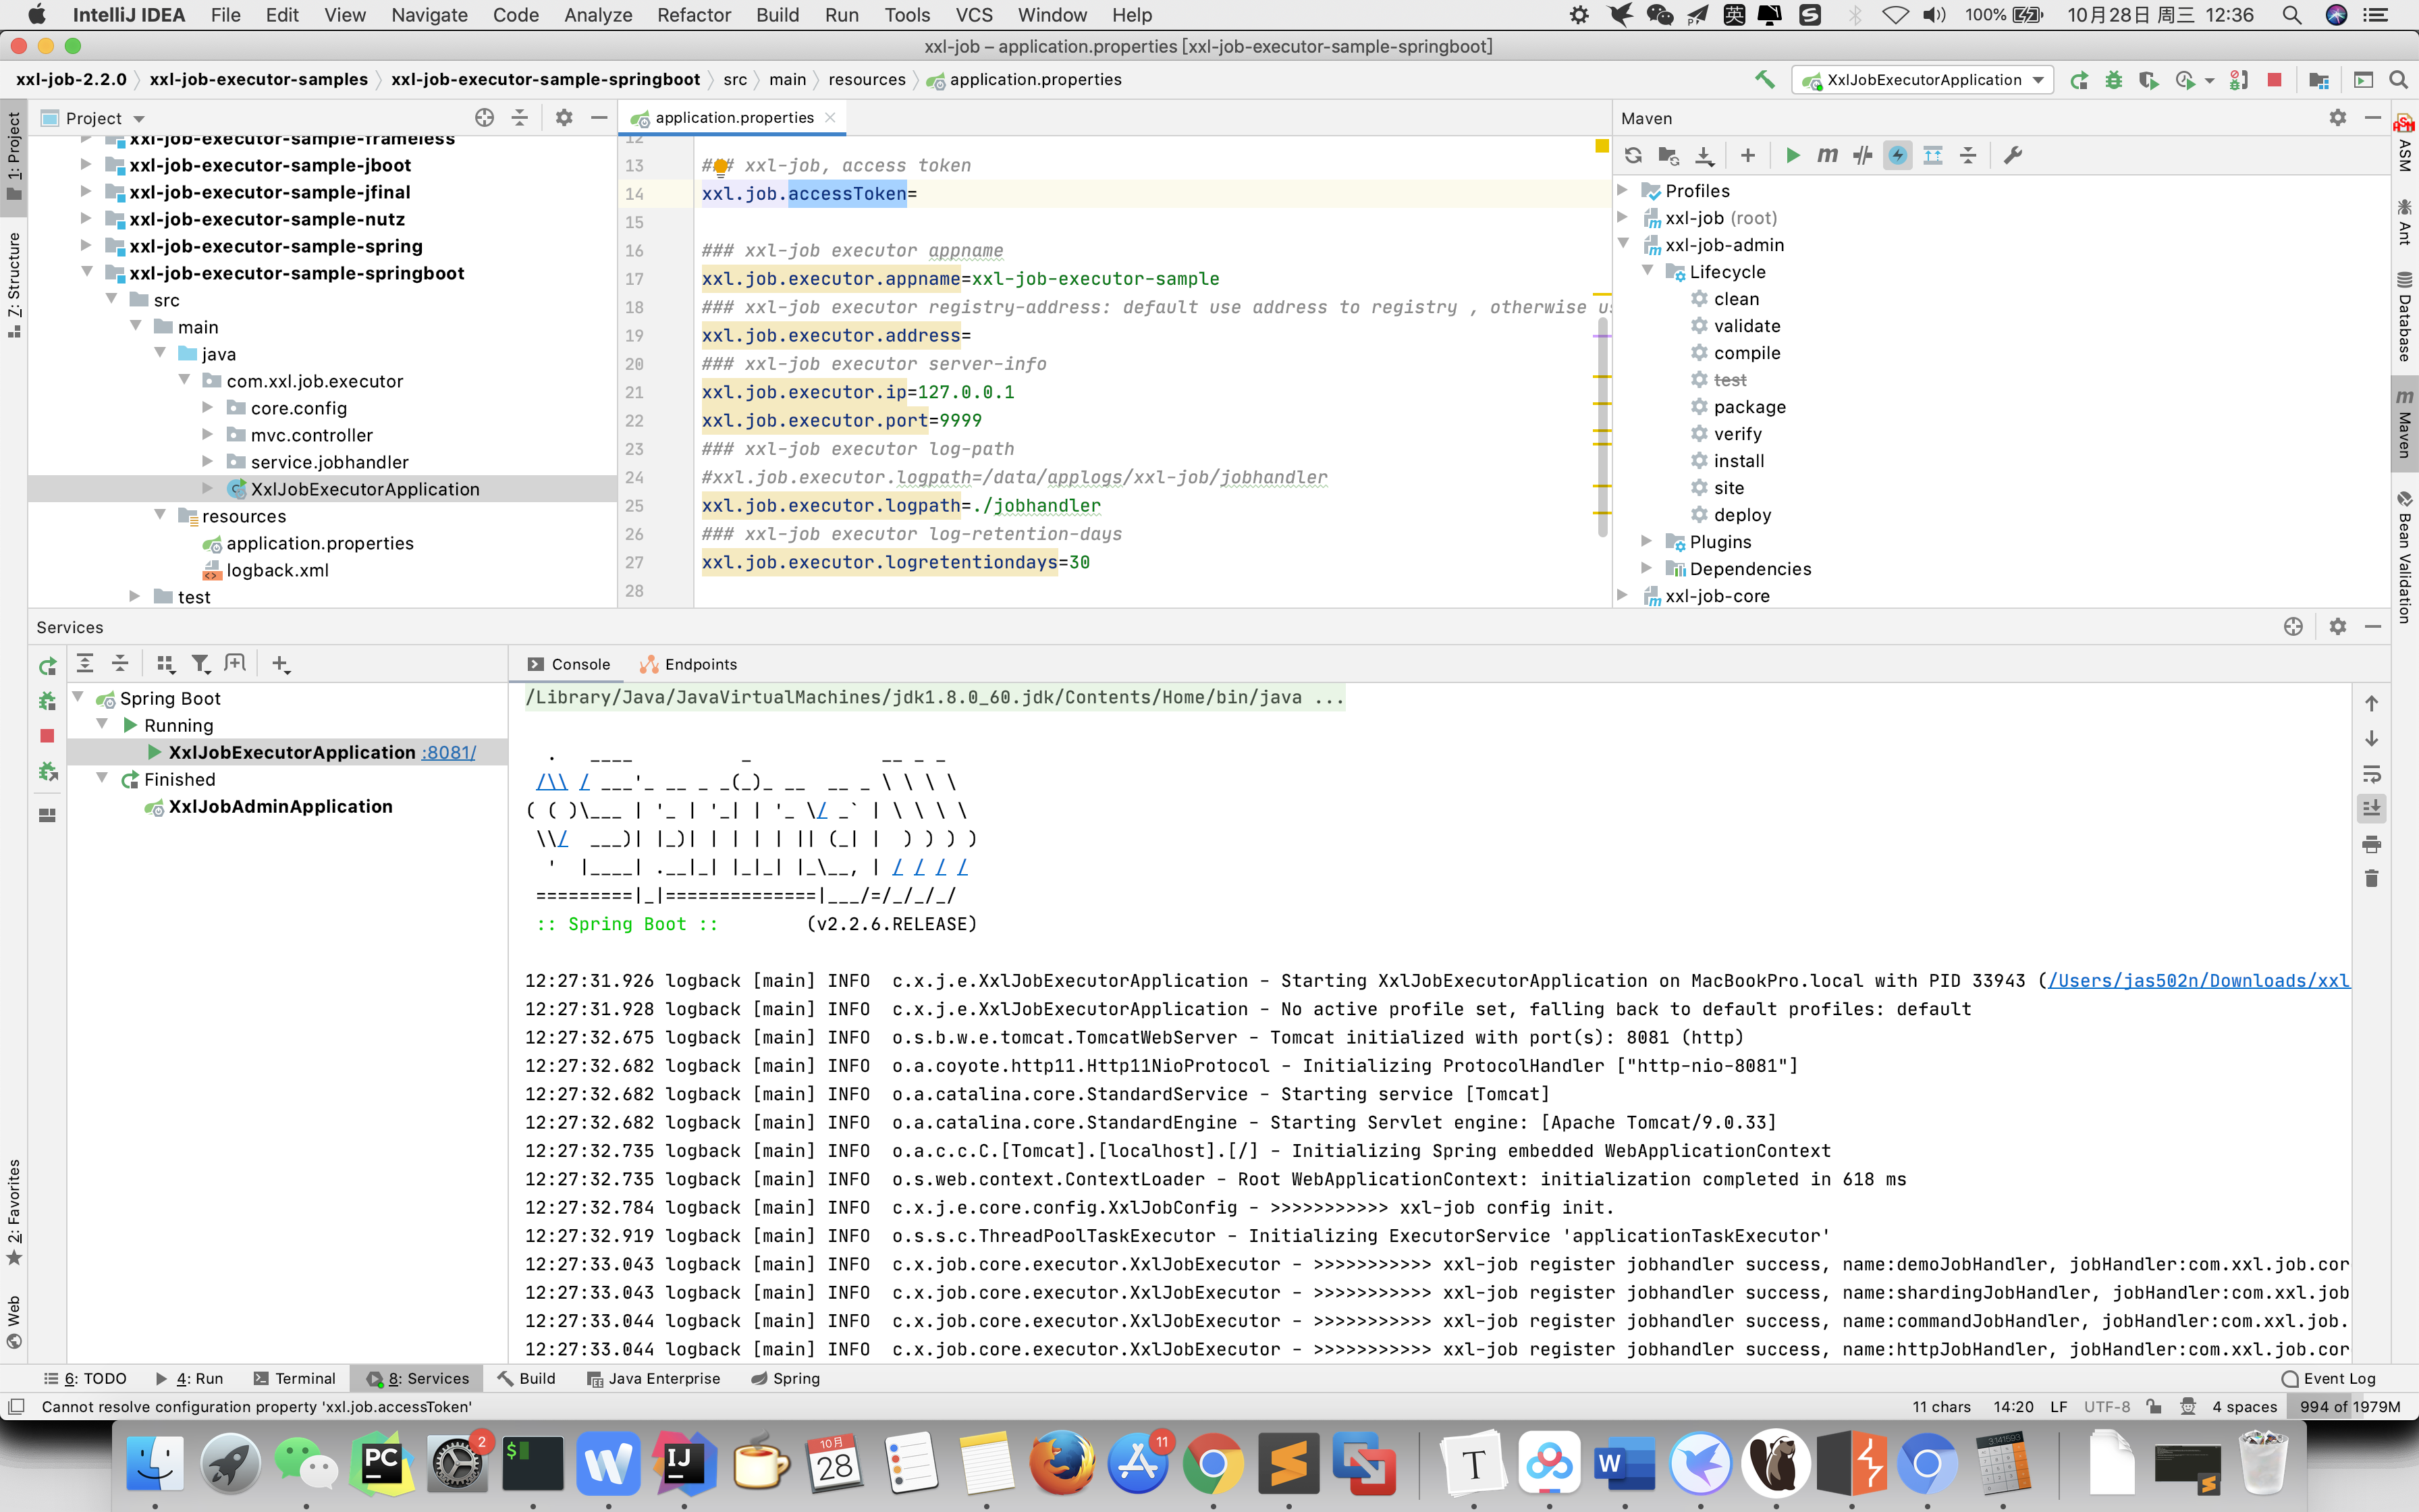Toggle soft-wrap in the console
Screen dimensions: 2419x1512
2371,774
